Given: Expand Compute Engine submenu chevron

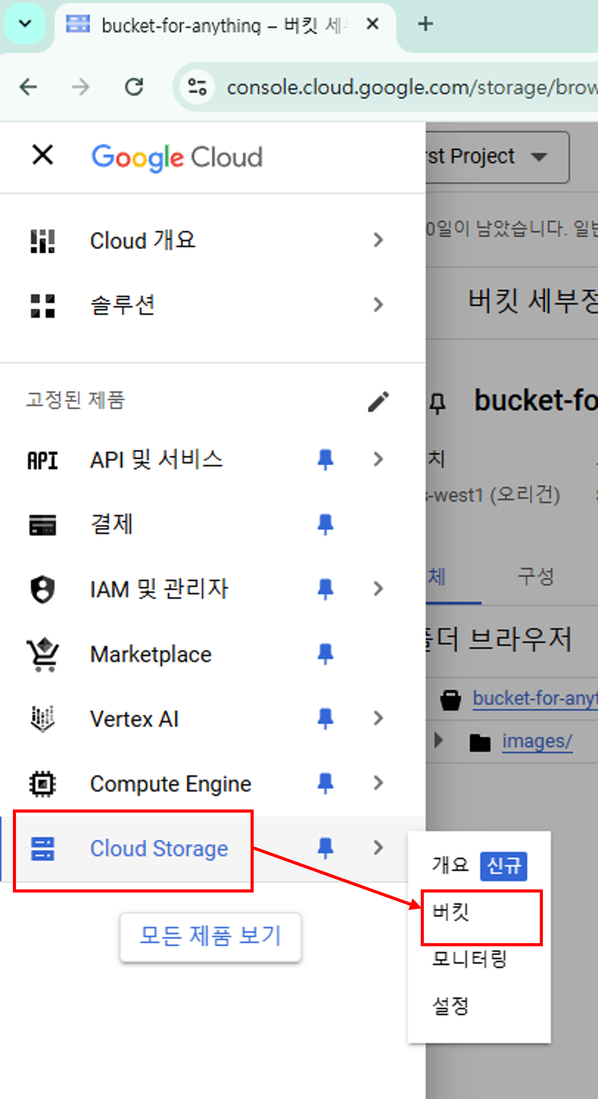Looking at the screenshot, I should pos(378,783).
